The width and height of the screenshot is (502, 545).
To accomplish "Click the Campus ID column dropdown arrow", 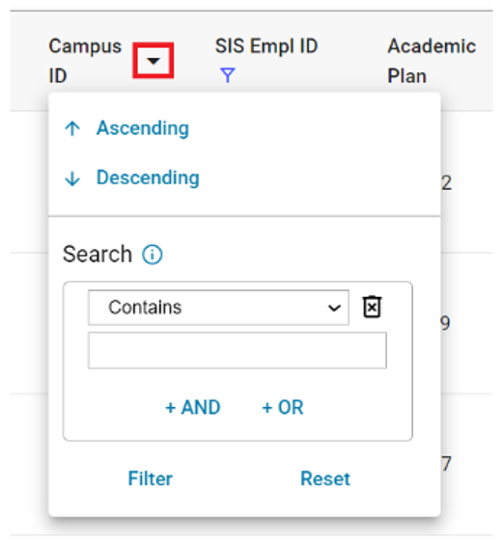I will pyautogui.click(x=153, y=61).
